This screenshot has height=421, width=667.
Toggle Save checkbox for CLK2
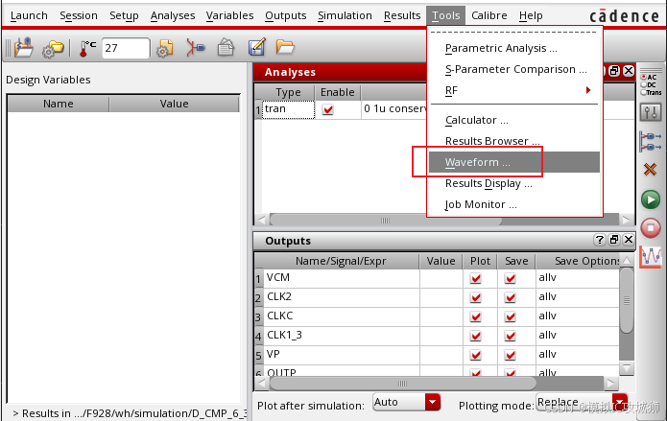[x=510, y=297]
